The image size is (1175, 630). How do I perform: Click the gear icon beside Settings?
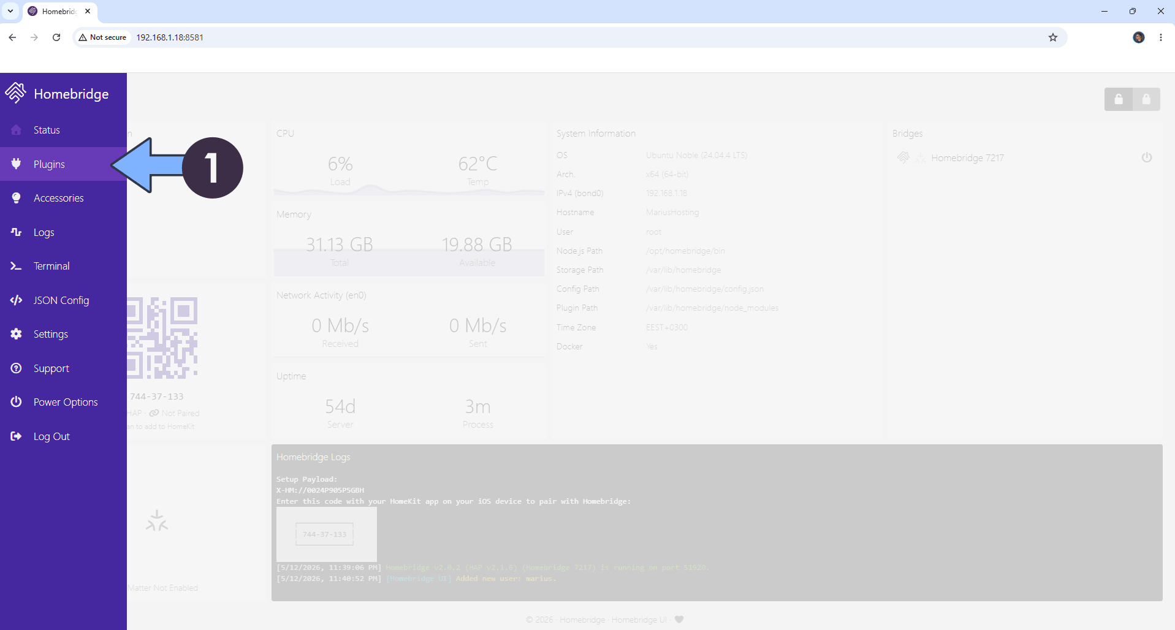tap(16, 333)
